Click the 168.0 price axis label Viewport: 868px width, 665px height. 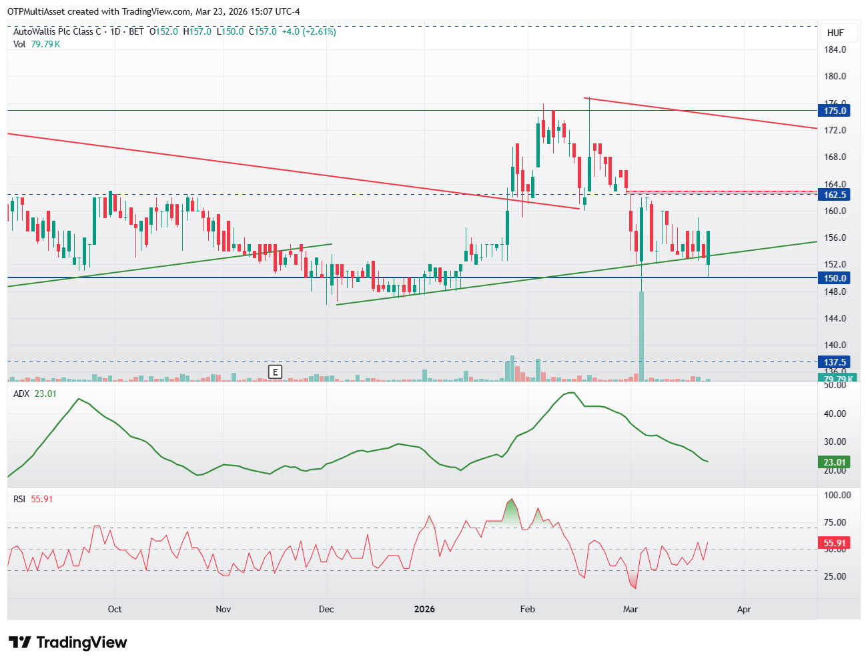coord(835,157)
